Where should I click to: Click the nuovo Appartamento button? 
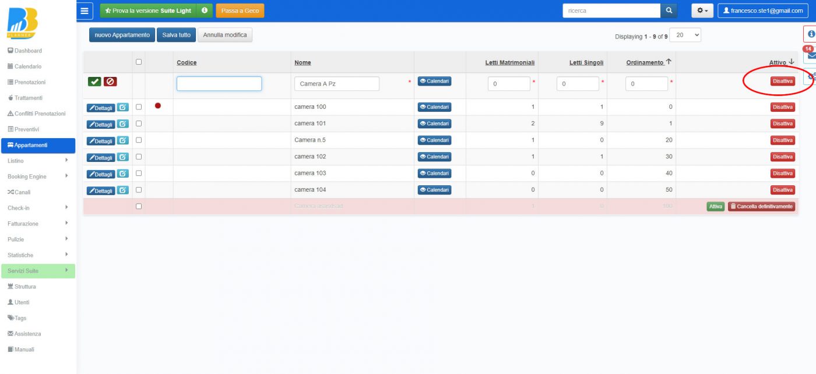point(122,35)
